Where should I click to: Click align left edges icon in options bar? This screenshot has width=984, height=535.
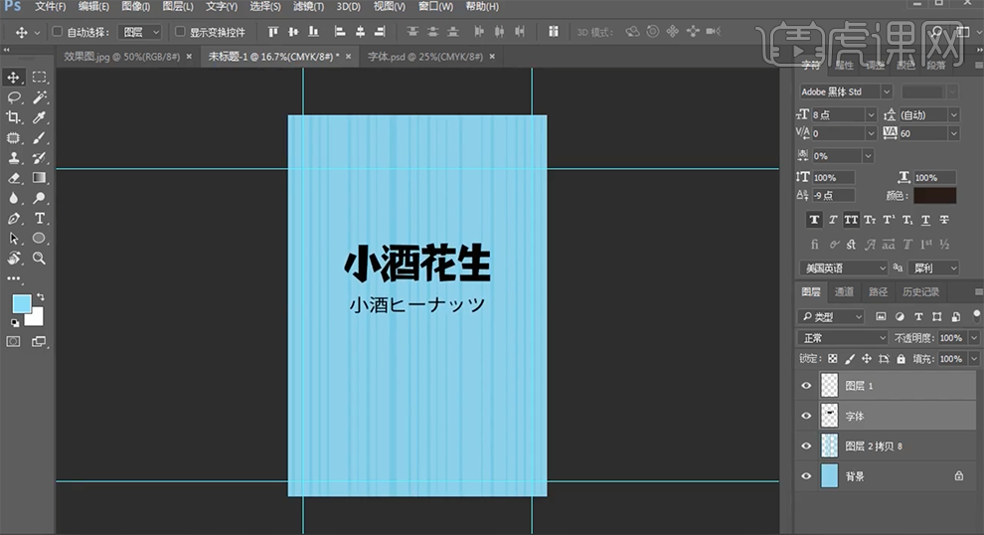pos(340,32)
